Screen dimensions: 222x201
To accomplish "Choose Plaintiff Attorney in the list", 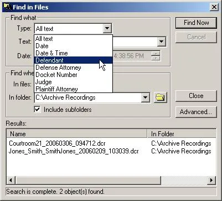I will tap(73, 89).
